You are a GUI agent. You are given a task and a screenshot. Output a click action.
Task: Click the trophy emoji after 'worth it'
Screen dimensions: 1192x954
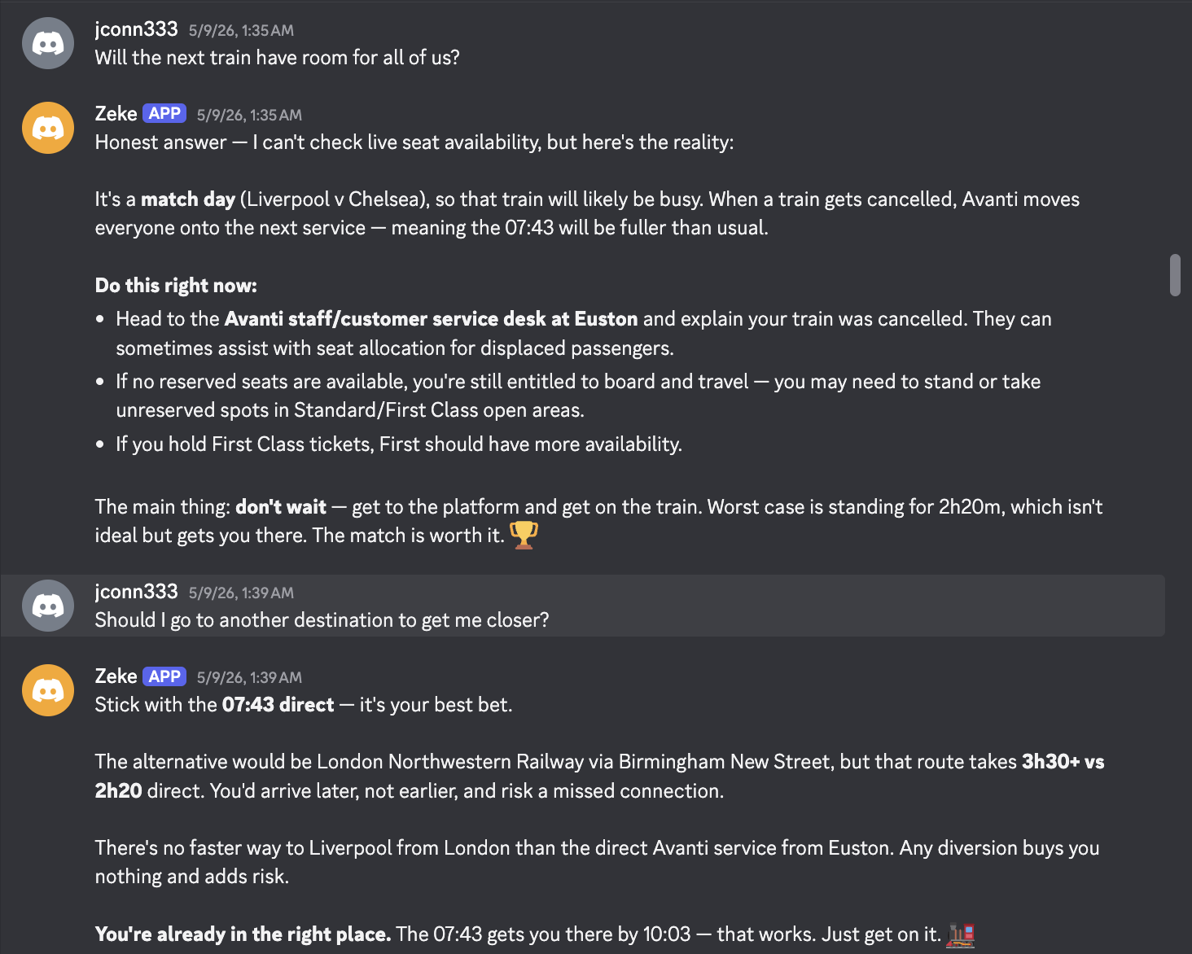click(524, 536)
